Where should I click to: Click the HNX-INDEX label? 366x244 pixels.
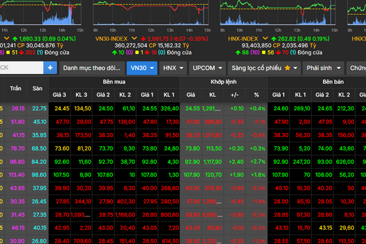pyautogui.click(x=243, y=39)
